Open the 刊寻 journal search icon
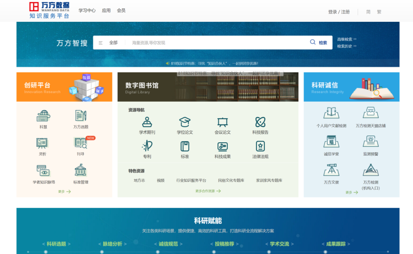413x254 pixels. pyautogui.click(x=81, y=143)
